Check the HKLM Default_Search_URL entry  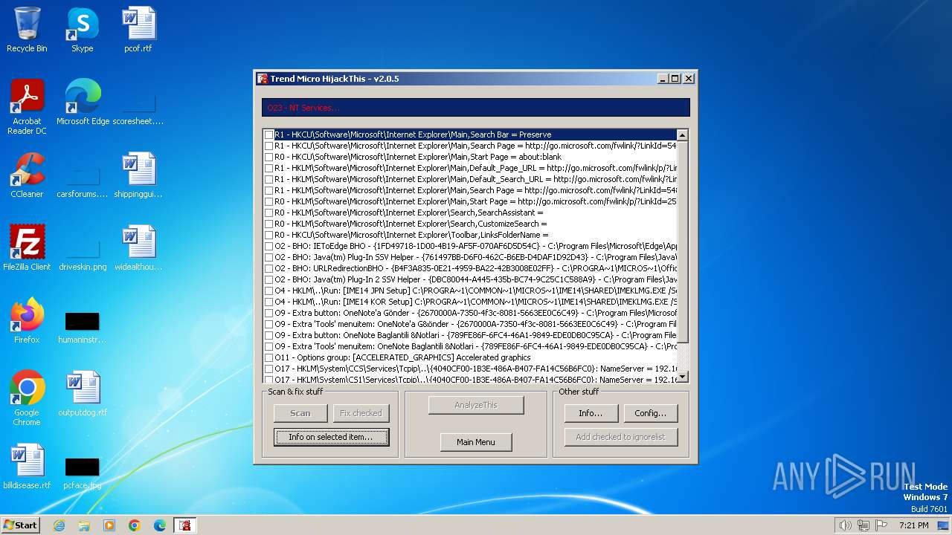click(x=269, y=179)
